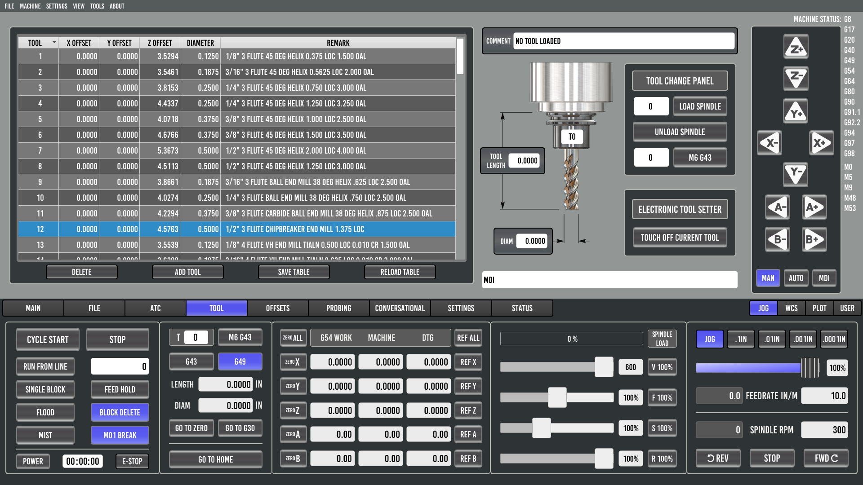The width and height of the screenshot is (863, 485).
Task: Click the SAVE TABLE button
Action: 294,272
